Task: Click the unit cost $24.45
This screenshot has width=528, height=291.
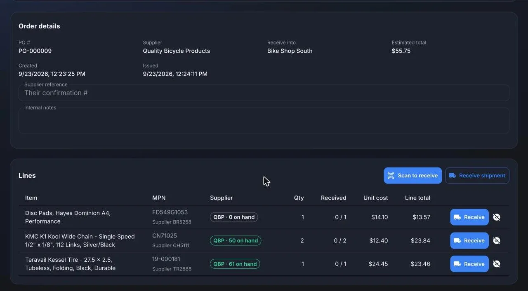Action: (378, 264)
